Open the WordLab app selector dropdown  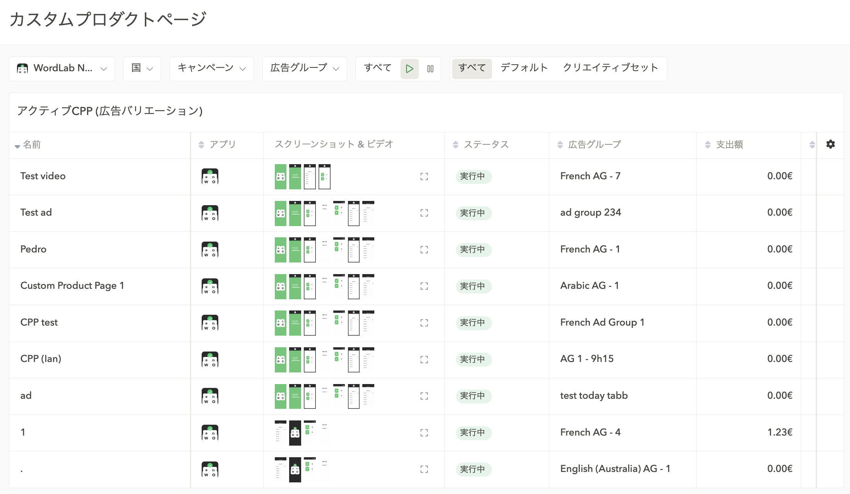[x=62, y=69]
